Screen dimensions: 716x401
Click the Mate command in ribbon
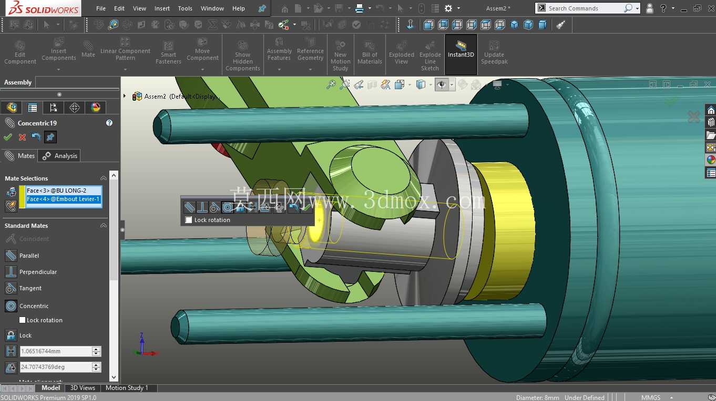(x=88, y=49)
